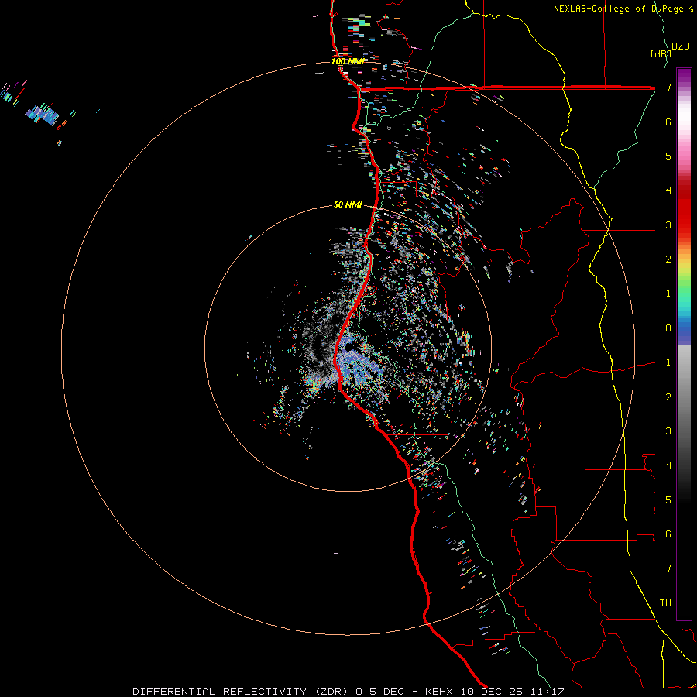Image resolution: width=697 pixels, height=697 pixels.
Task: Click the -5 value on color scale
Action: tap(665, 500)
